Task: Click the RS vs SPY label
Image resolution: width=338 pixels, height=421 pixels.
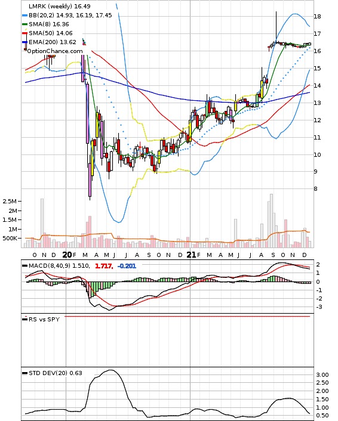Action: [44, 320]
